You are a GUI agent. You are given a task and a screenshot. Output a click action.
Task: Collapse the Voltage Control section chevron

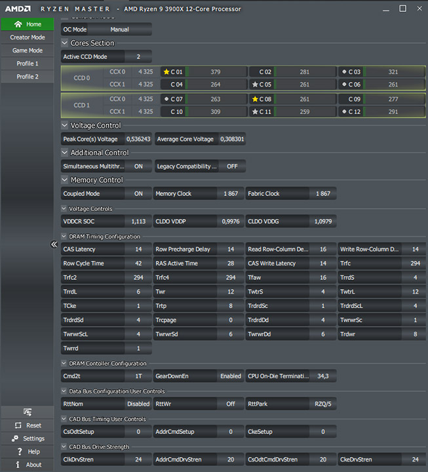[x=64, y=125]
